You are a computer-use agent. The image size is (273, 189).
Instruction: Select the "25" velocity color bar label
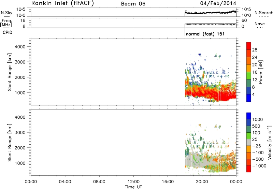[255, 140]
